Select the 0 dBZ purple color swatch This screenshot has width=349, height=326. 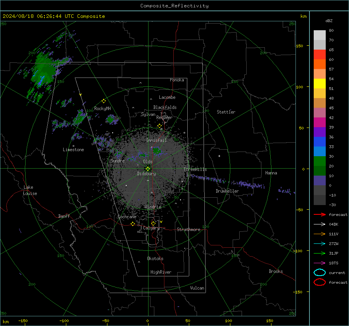(x=320, y=180)
